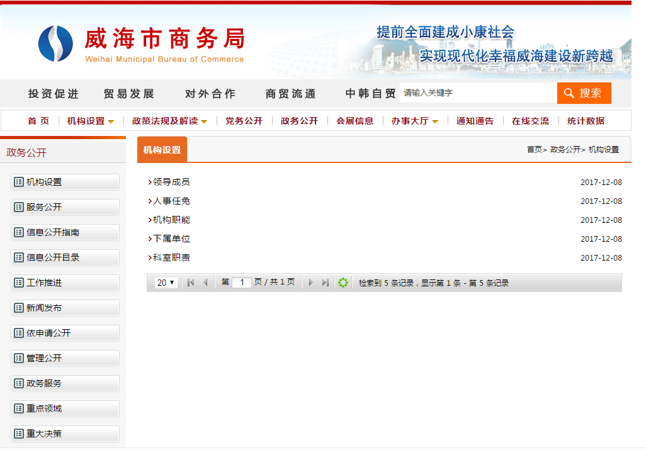Select 通知通告 from the navigation bar
The height and width of the screenshot is (450, 646).
[475, 121]
